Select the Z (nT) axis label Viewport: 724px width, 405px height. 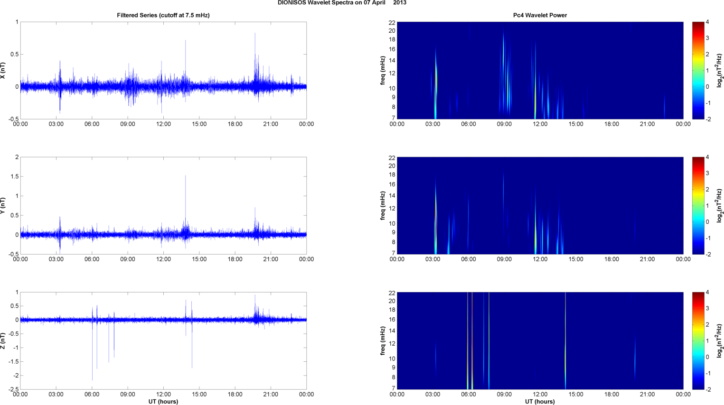tap(4, 341)
